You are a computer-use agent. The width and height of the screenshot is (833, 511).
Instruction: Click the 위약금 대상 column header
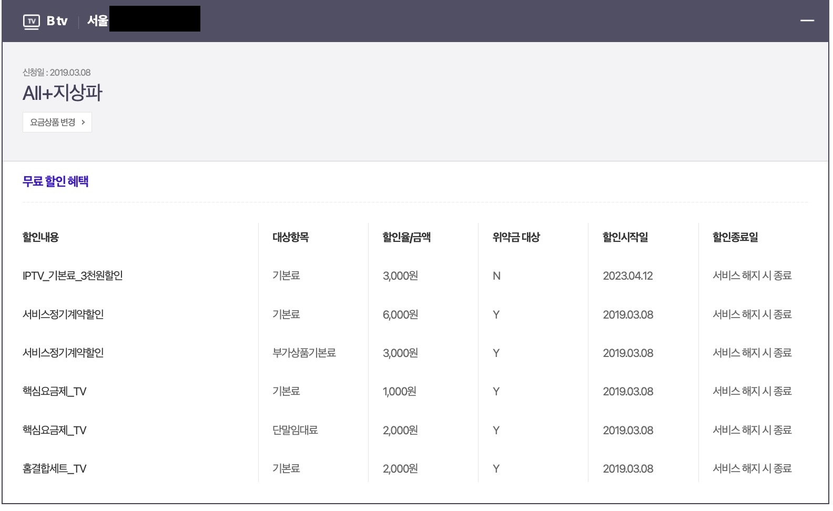coord(516,237)
